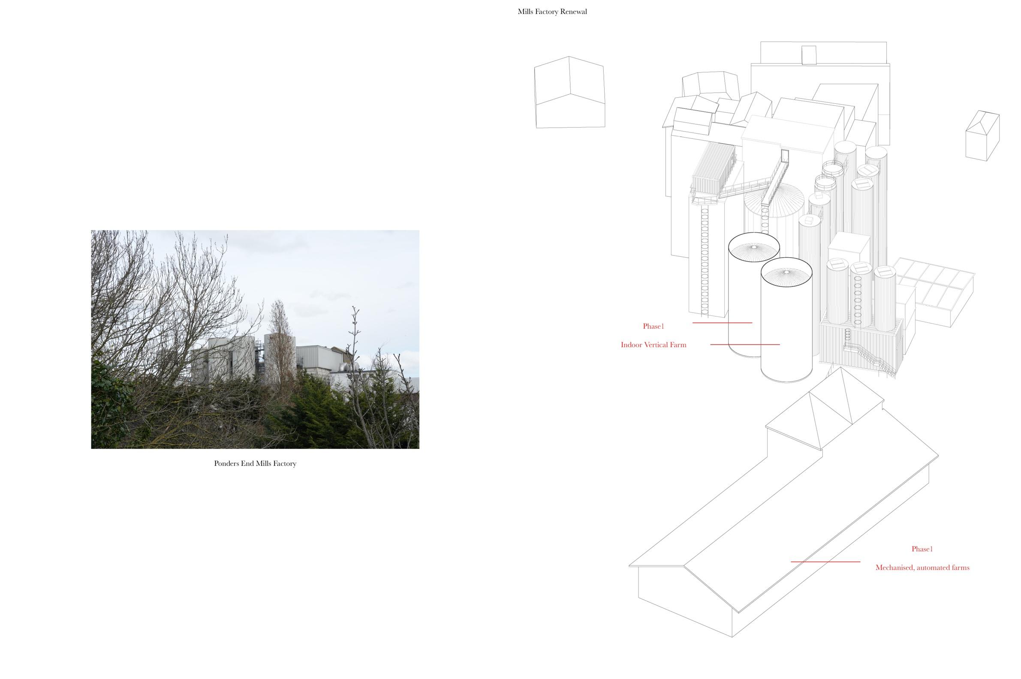Click the 'Mills Factory Renewal' page title
The width and height of the screenshot is (1021, 679).
click(552, 12)
